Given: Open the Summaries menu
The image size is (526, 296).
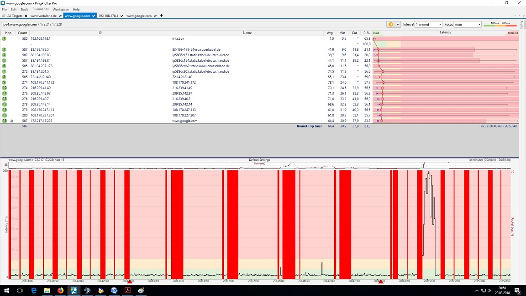Looking at the screenshot, I should (41, 9).
